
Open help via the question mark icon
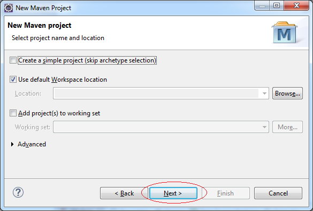click(18, 192)
